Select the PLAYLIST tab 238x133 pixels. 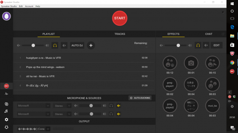[48, 34]
